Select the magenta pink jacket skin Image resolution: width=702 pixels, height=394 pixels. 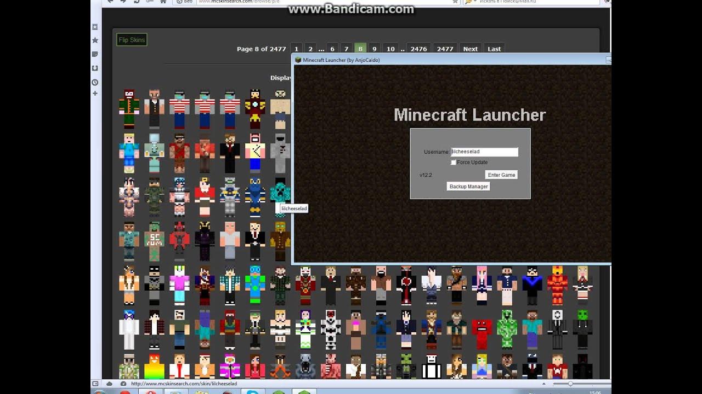click(x=230, y=367)
